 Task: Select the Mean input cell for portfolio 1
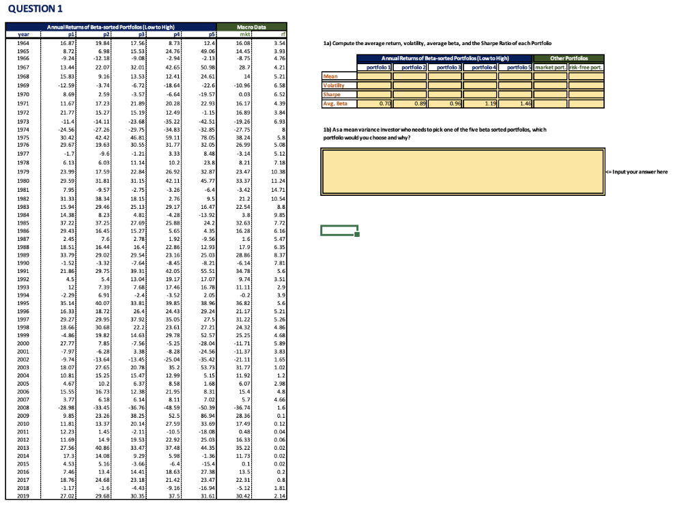click(x=375, y=76)
